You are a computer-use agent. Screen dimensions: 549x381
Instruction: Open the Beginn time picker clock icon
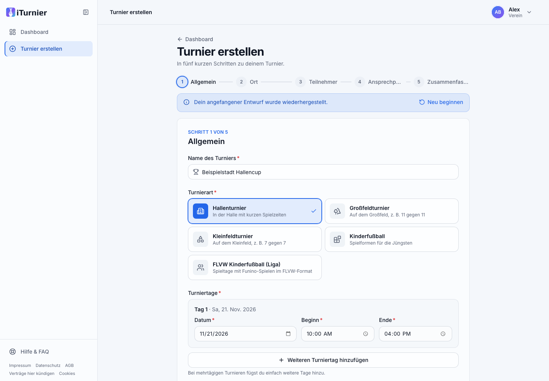tap(366, 334)
